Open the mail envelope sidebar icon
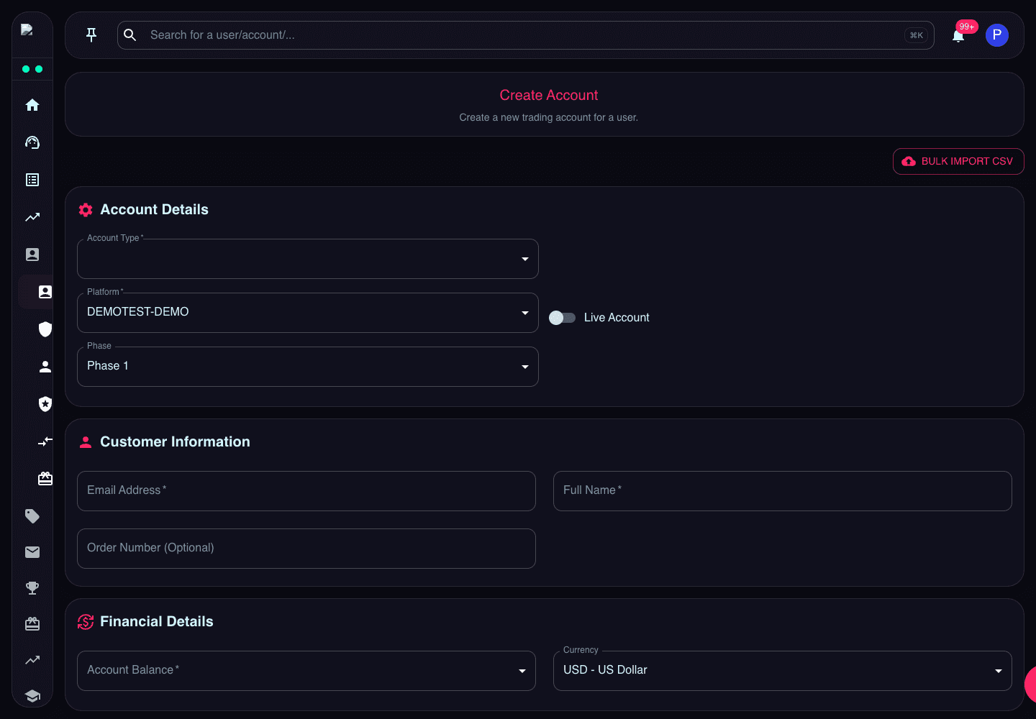 tap(32, 552)
